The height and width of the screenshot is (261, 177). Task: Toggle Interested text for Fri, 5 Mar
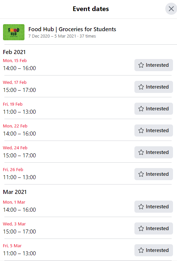pyautogui.click(x=157, y=250)
